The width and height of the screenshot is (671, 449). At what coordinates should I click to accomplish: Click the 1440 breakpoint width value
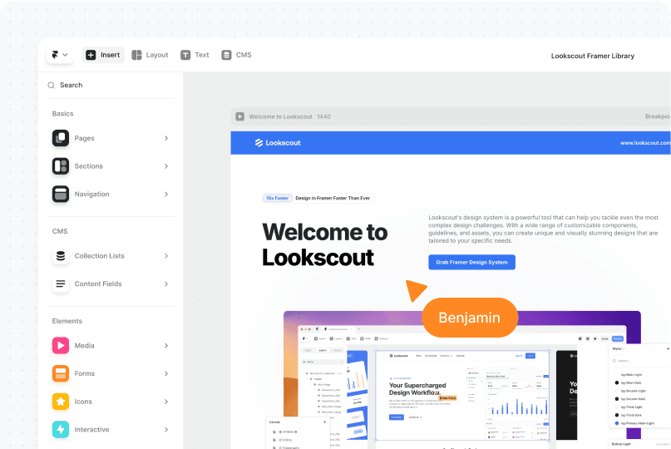[323, 116]
